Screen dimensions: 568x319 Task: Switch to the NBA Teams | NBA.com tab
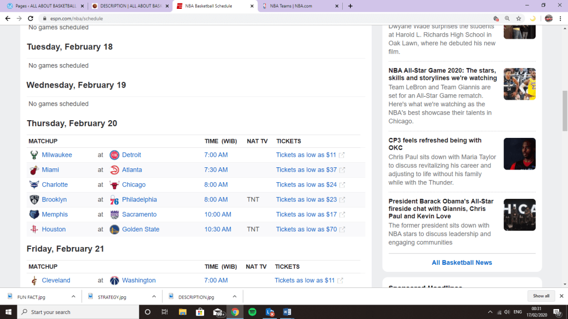(300, 6)
